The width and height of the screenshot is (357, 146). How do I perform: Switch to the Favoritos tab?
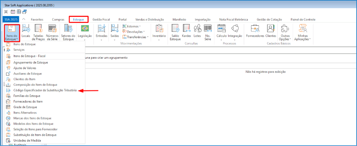pos(37,20)
